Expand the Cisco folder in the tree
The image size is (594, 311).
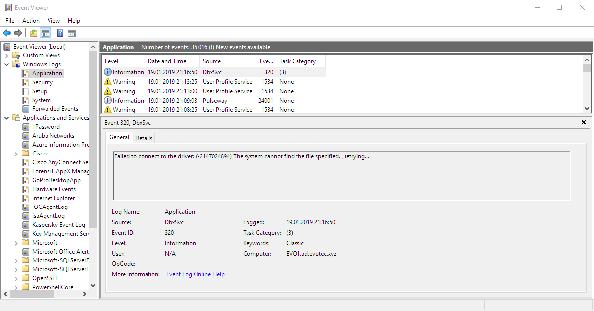coord(15,153)
